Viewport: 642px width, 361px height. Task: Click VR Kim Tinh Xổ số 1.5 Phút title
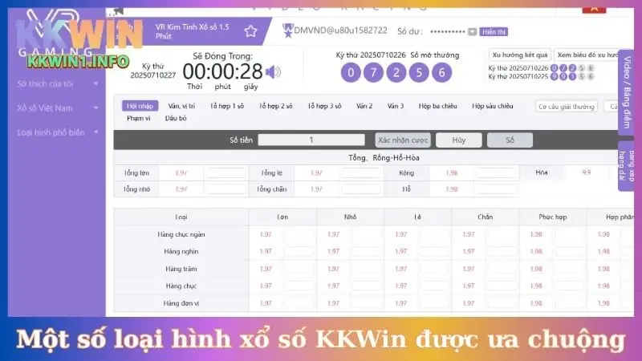192,31
